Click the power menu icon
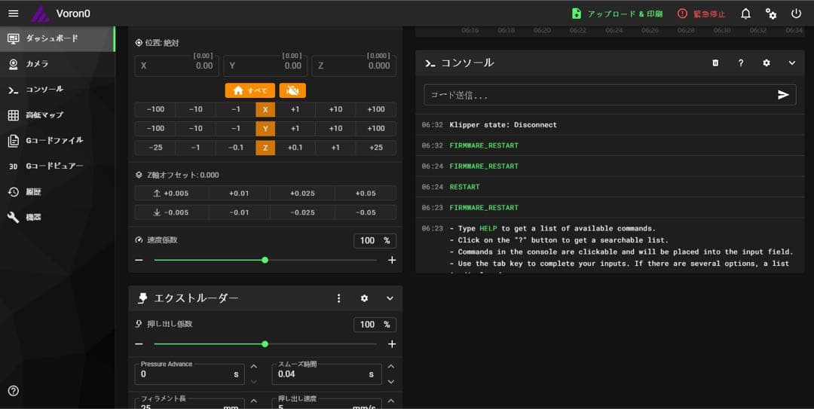The image size is (814, 409). 796,14
